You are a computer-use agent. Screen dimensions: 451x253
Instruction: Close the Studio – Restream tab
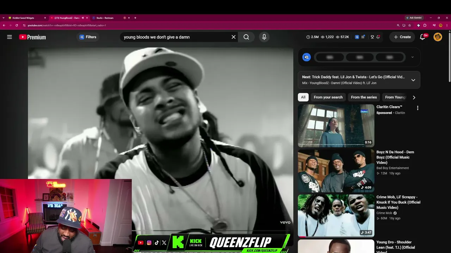[x=129, y=18]
